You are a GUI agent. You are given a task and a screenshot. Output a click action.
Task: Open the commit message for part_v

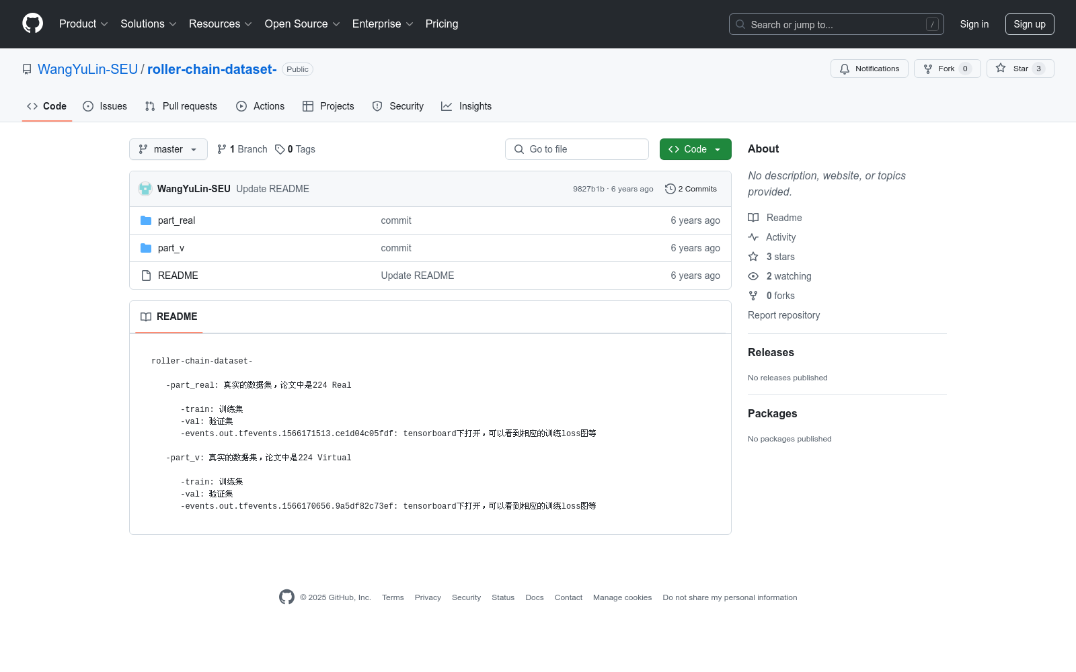point(396,248)
